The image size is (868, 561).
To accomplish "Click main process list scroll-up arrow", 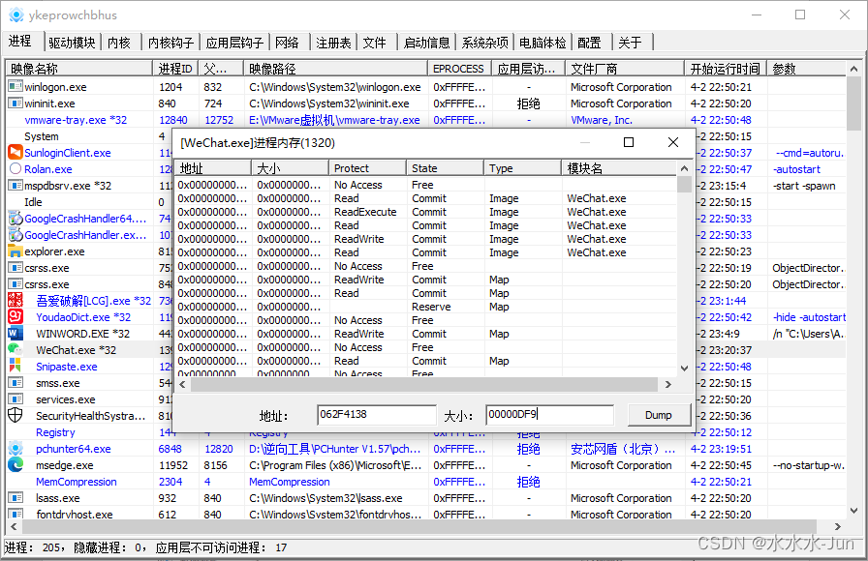I will [x=854, y=69].
